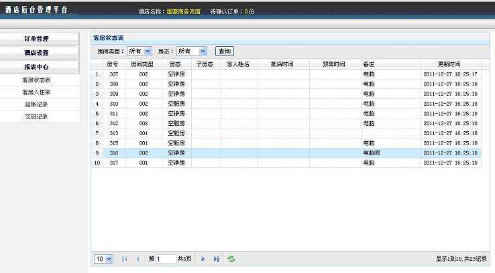Click the 显示1到10,共23记录 status text
Screen dimensions: 495x273
461,259
